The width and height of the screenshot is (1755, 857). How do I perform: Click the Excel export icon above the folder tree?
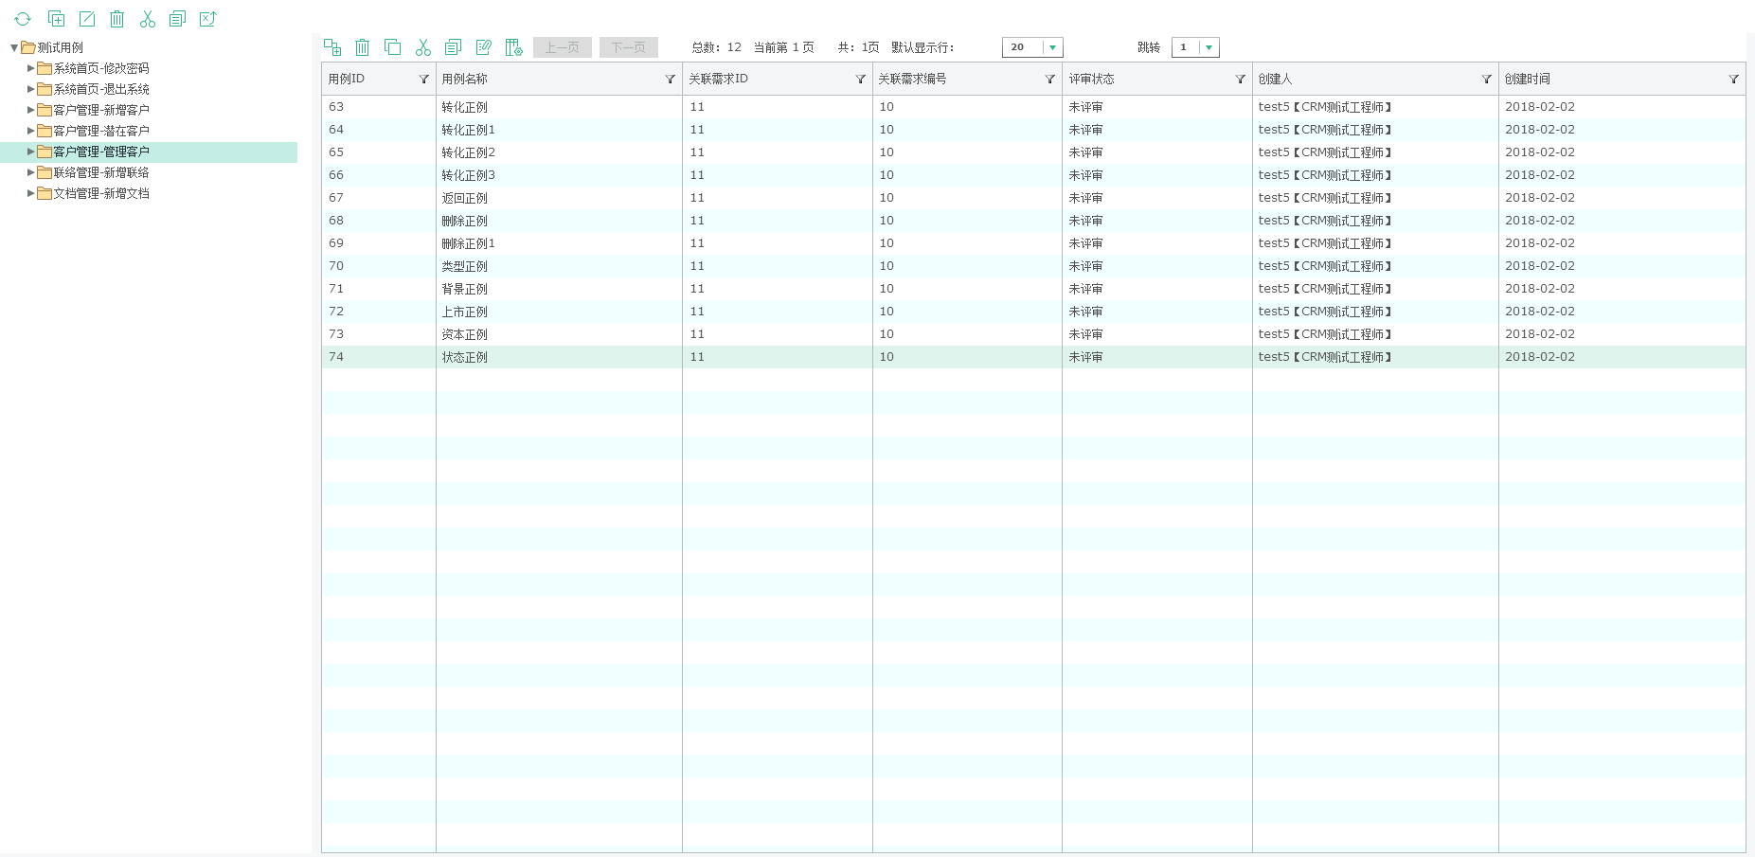[208, 19]
